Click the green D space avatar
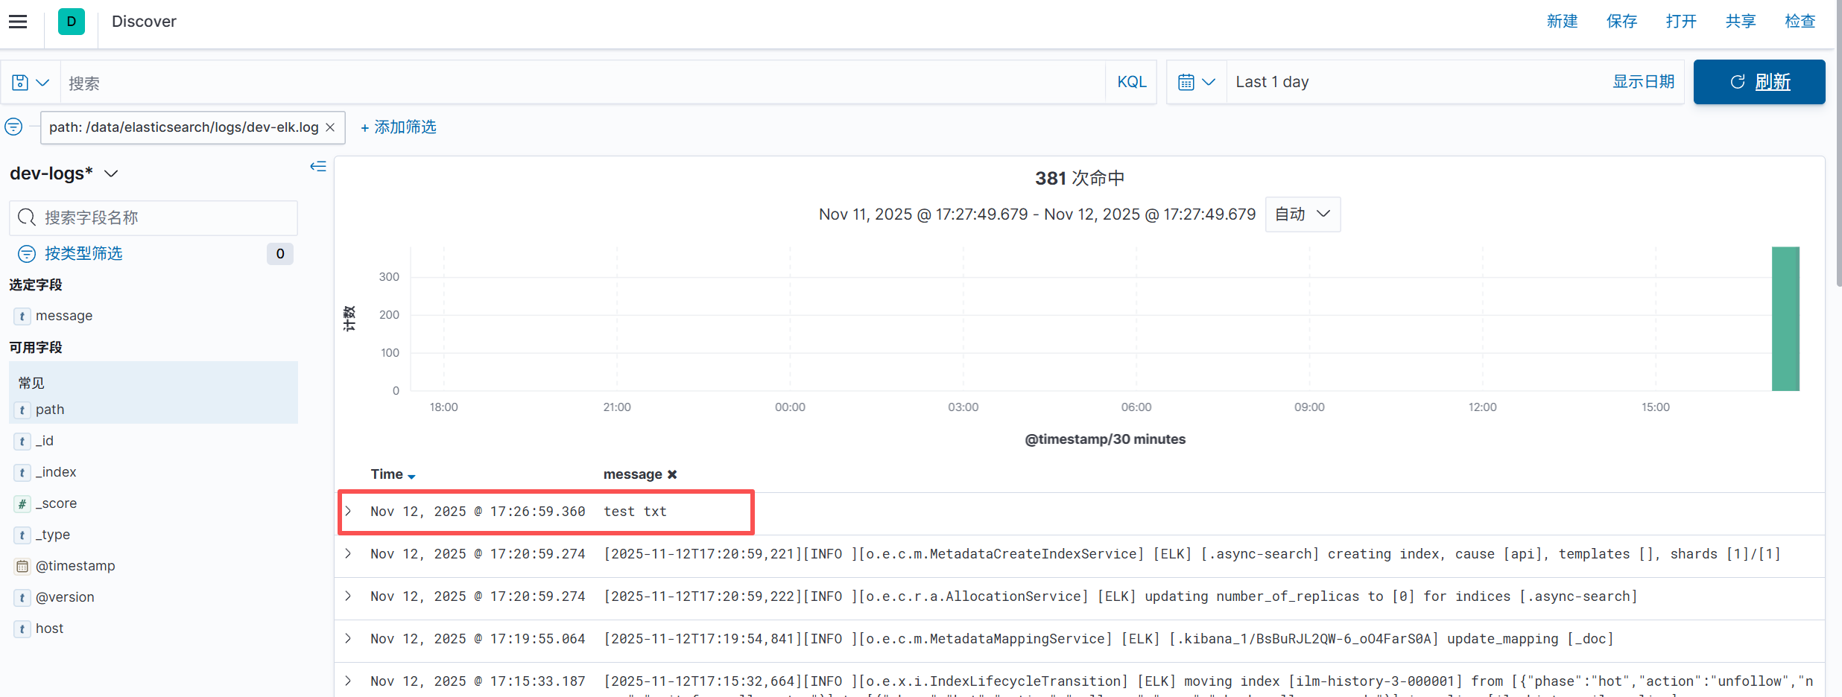This screenshot has height=697, width=1842. pos(72,22)
